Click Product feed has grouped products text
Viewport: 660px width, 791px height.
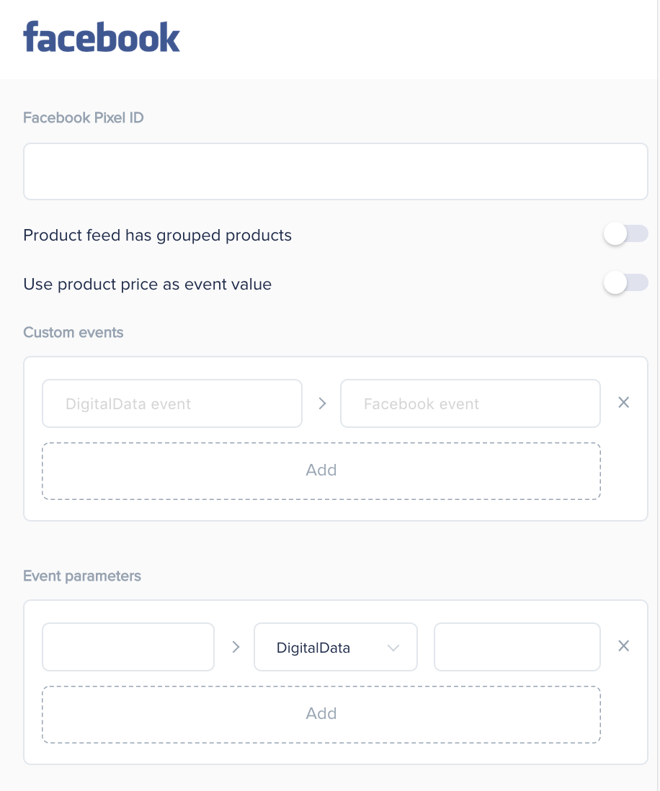pyautogui.click(x=157, y=236)
